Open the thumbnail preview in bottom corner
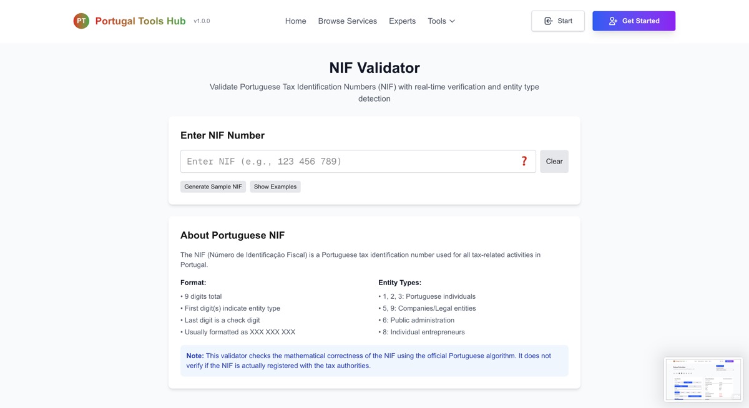This screenshot has height=408, width=749. pyautogui.click(x=703, y=379)
